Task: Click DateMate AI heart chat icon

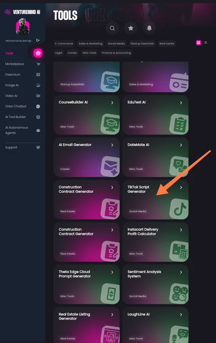Action: point(179,166)
